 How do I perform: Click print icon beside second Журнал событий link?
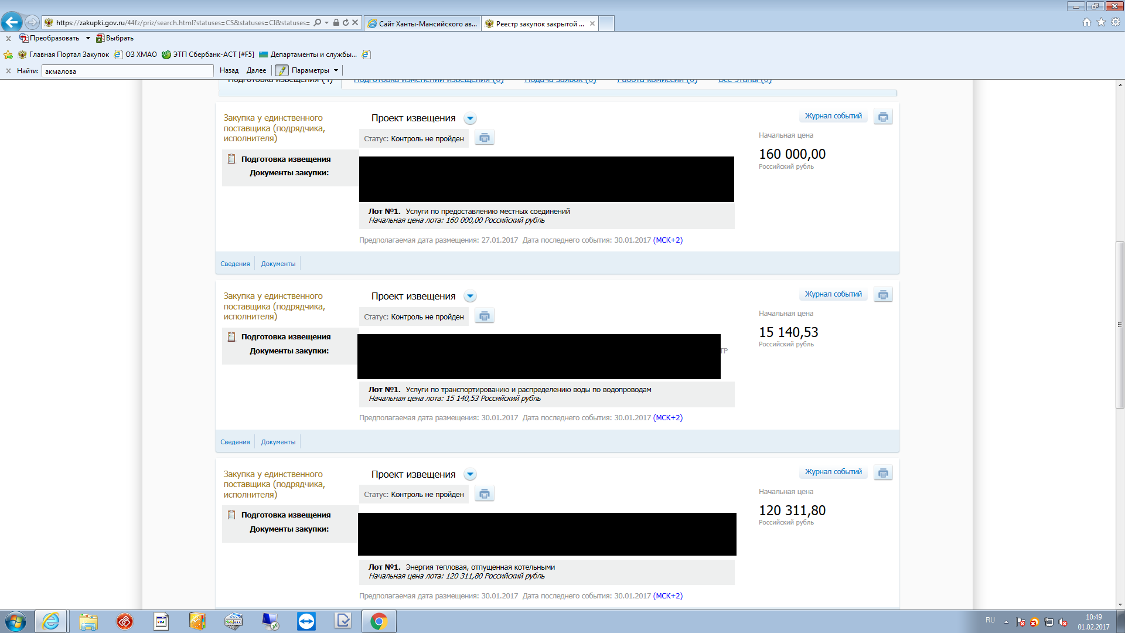click(883, 295)
